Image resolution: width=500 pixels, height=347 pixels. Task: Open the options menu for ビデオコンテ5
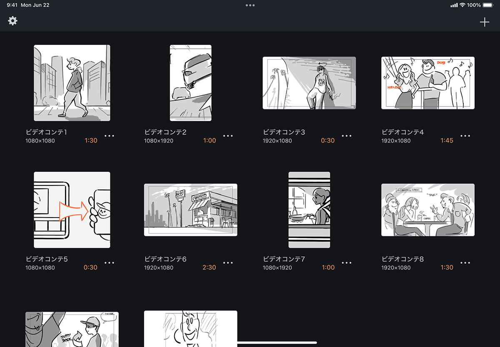click(109, 262)
